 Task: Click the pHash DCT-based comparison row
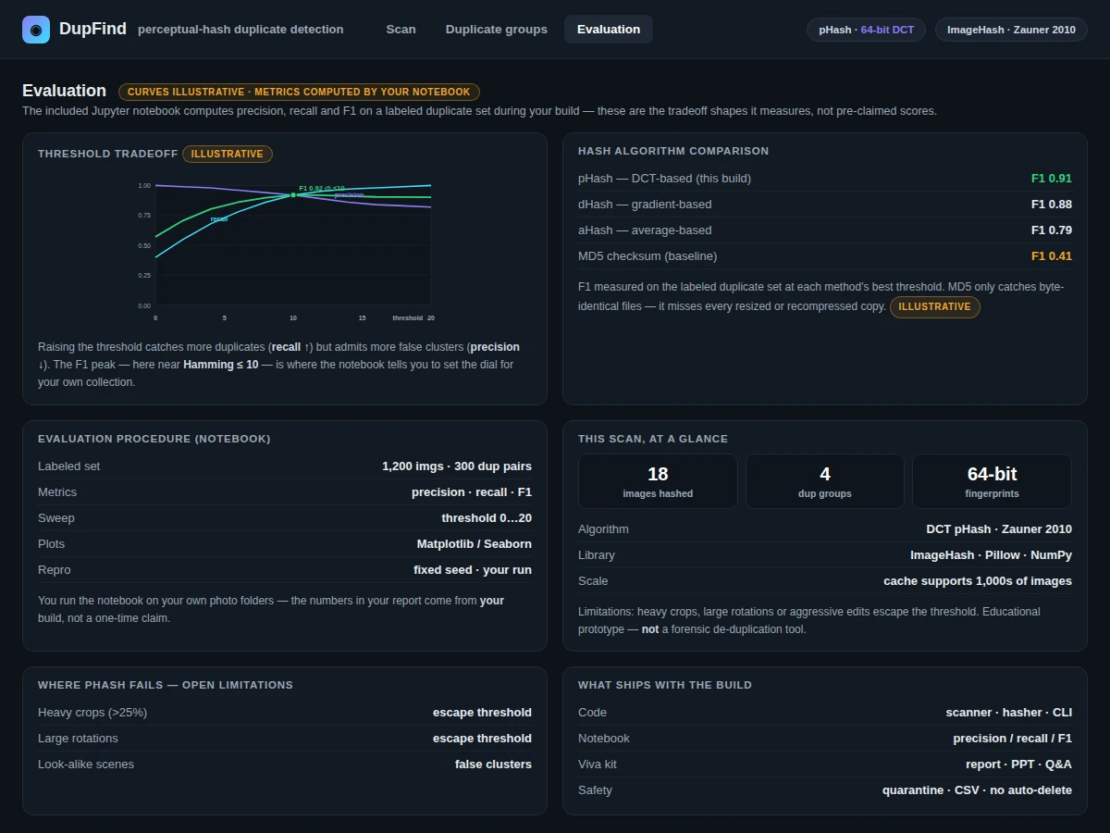(825, 179)
